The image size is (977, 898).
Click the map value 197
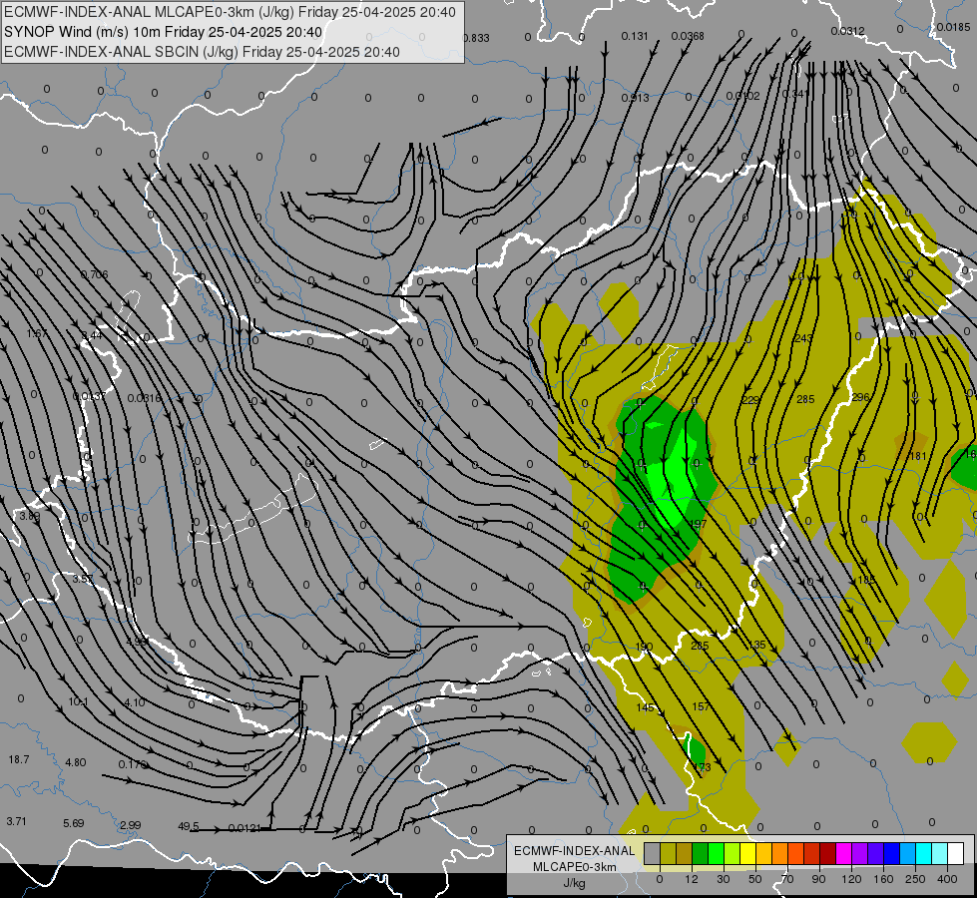698,524
